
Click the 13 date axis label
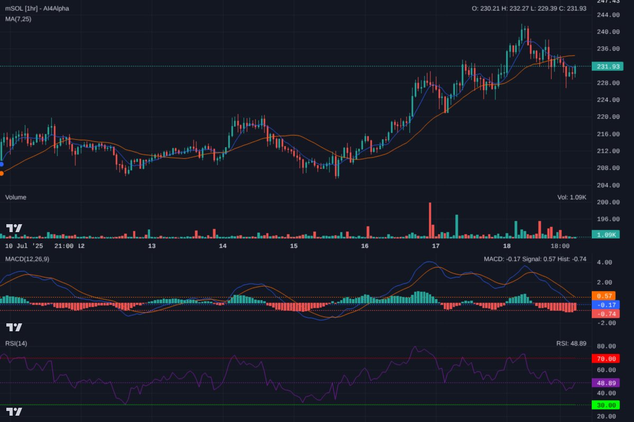152,246
